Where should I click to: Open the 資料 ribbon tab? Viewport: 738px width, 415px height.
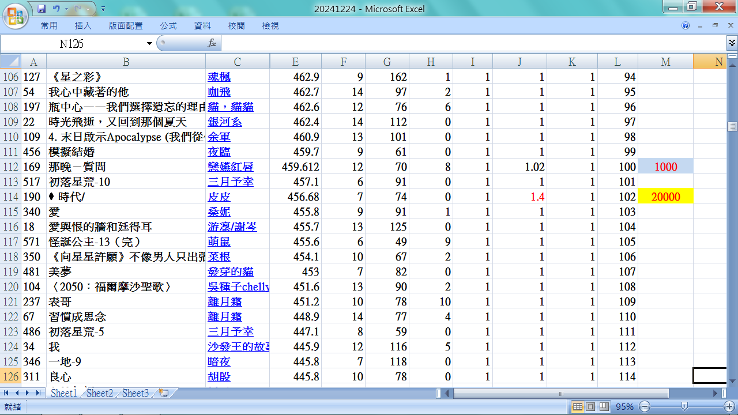tap(202, 26)
